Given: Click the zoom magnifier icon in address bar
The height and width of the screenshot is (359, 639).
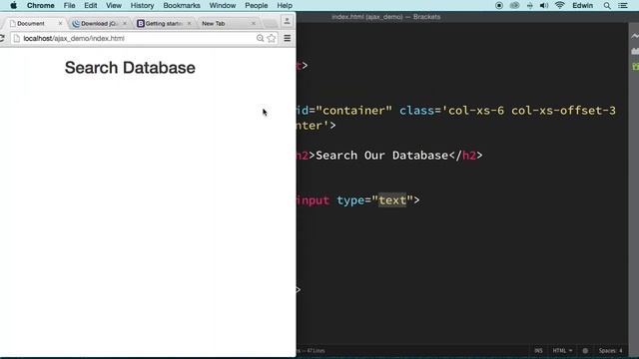Looking at the screenshot, I should tap(260, 38).
